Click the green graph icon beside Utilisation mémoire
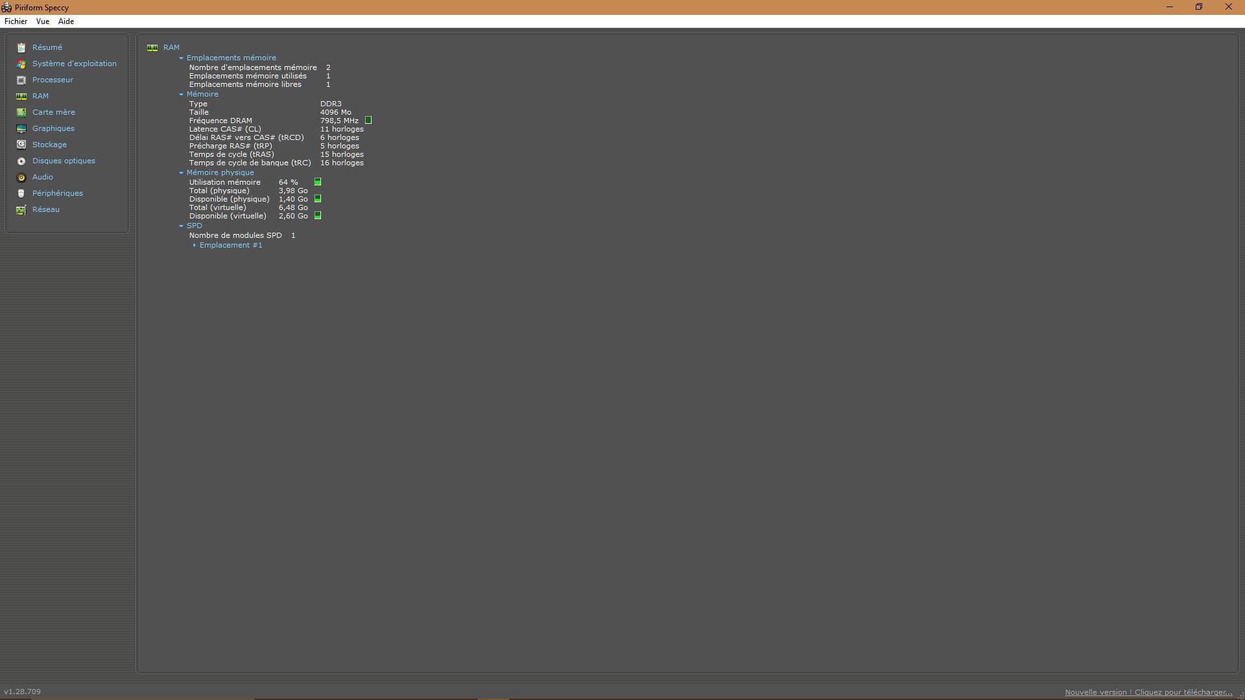The width and height of the screenshot is (1245, 700). [x=318, y=182]
